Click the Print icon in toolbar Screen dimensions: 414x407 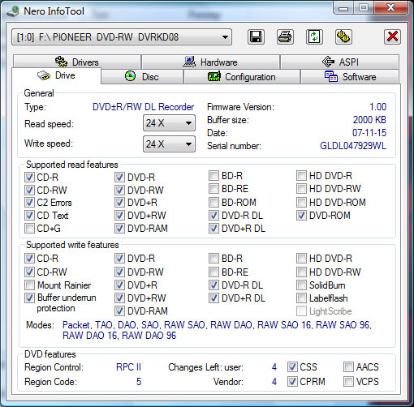pyautogui.click(x=285, y=36)
